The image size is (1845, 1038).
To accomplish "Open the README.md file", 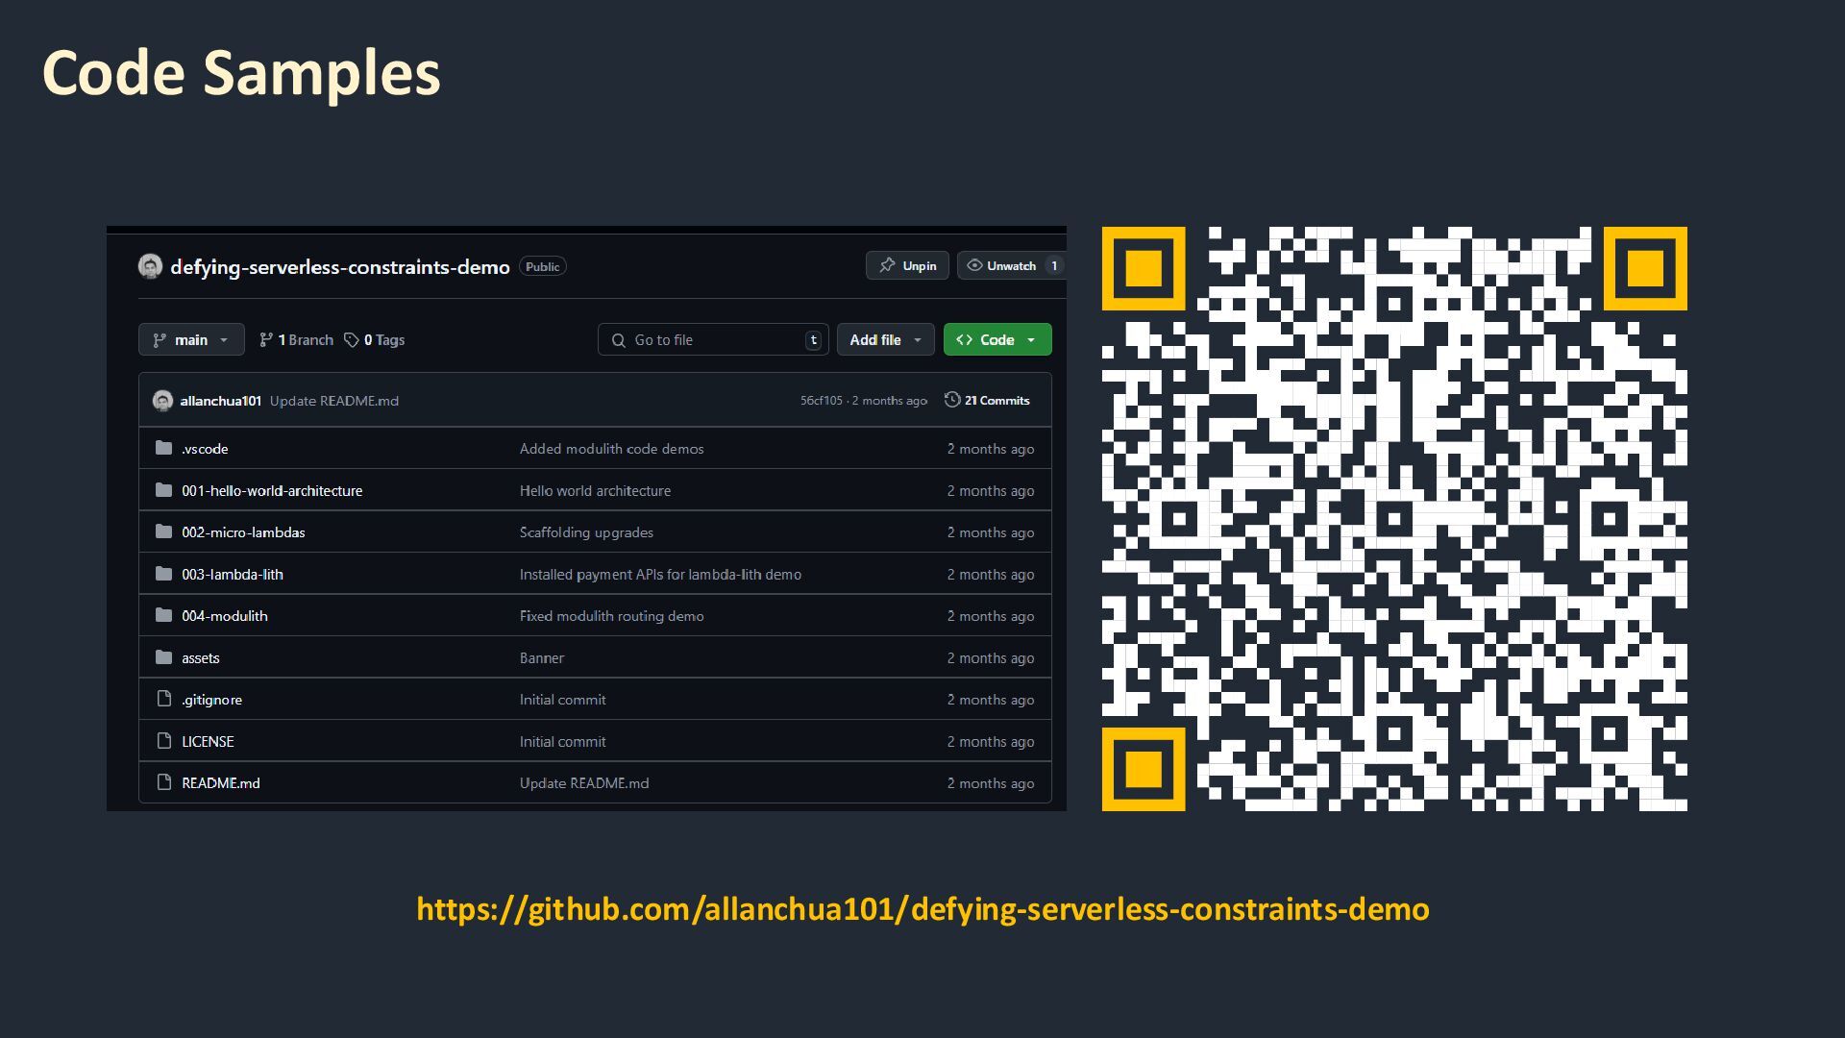I will click(221, 783).
